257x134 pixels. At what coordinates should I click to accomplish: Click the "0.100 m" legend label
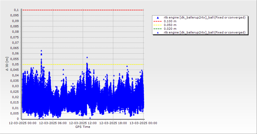tap(170, 21)
